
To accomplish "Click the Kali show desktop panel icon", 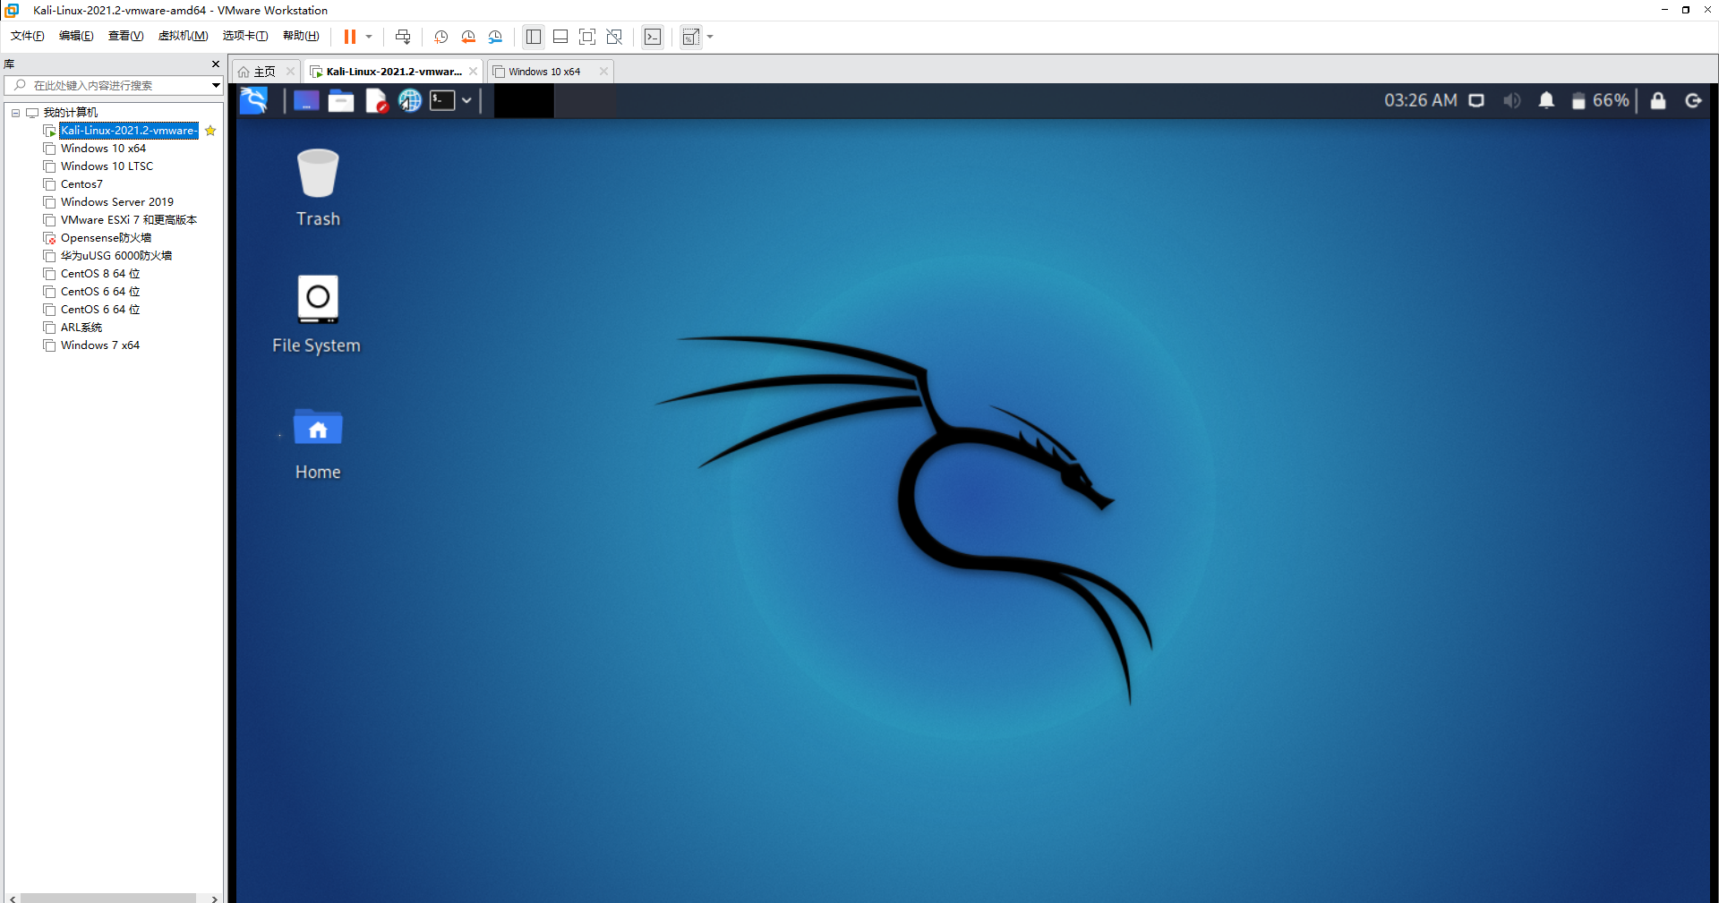I will (x=306, y=101).
